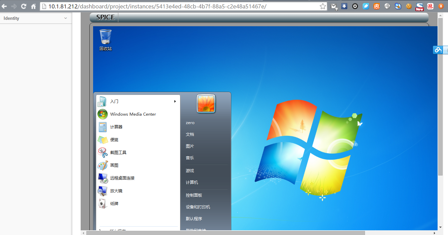Viewport: 448px width, 235px height.
Task: Click the vertical scrollbar down arrow
Action: (x=441, y=228)
